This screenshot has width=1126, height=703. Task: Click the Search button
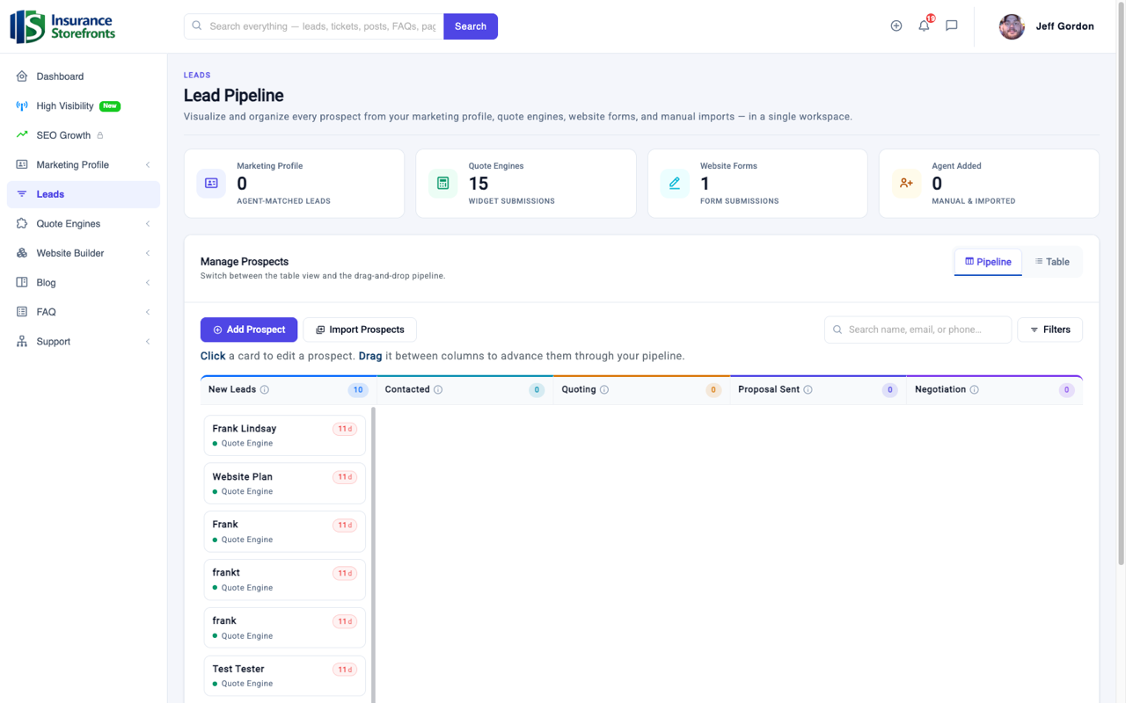(x=471, y=26)
